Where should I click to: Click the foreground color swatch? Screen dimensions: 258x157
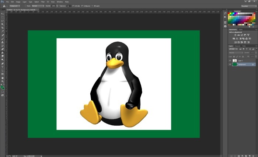click(x=2, y=87)
